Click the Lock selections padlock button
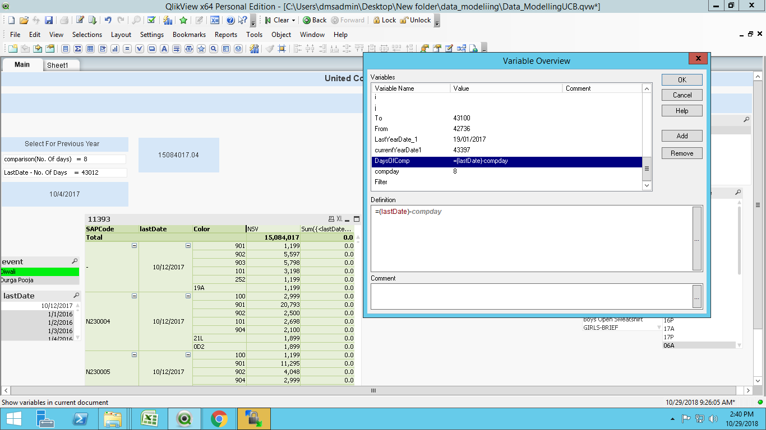766x430 pixels. (x=384, y=20)
